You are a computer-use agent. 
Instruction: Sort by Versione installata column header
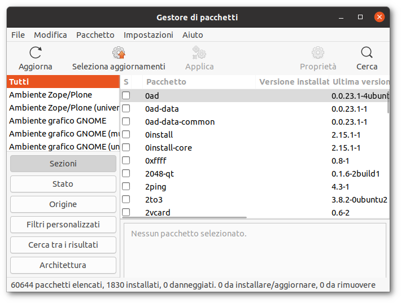tap(294, 82)
